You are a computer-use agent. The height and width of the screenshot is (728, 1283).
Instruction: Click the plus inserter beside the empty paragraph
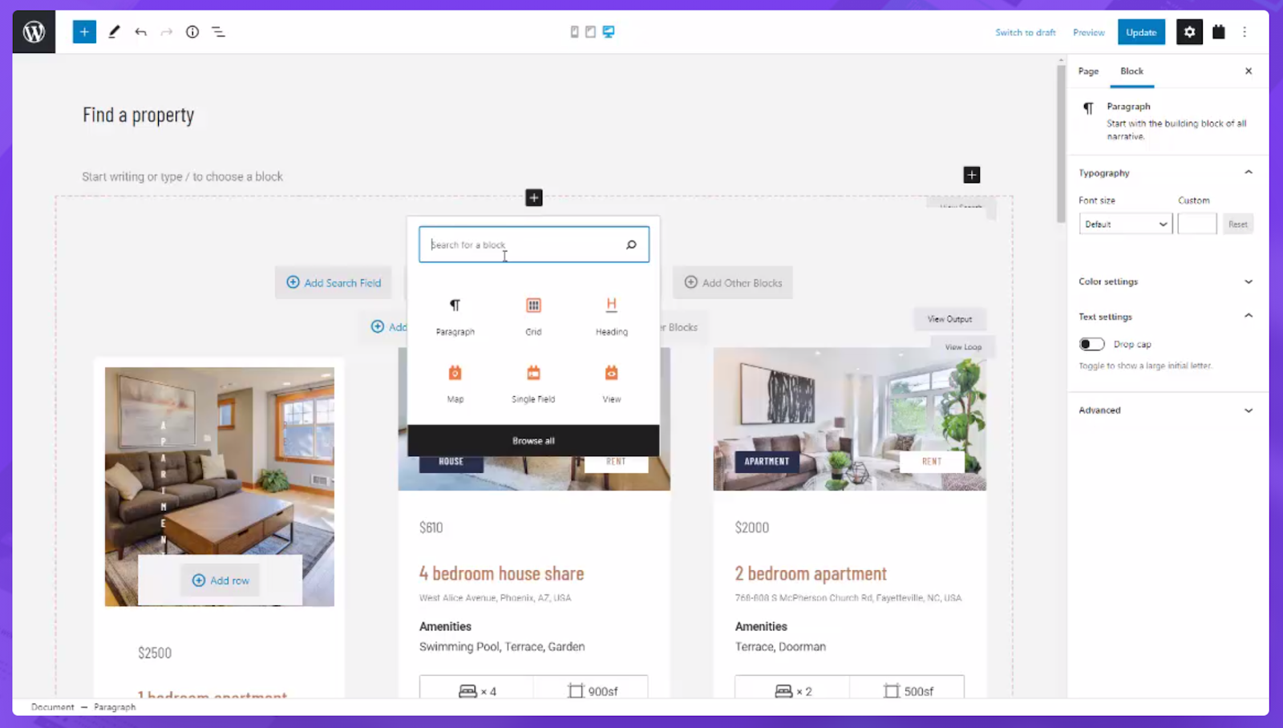(x=972, y=175)
